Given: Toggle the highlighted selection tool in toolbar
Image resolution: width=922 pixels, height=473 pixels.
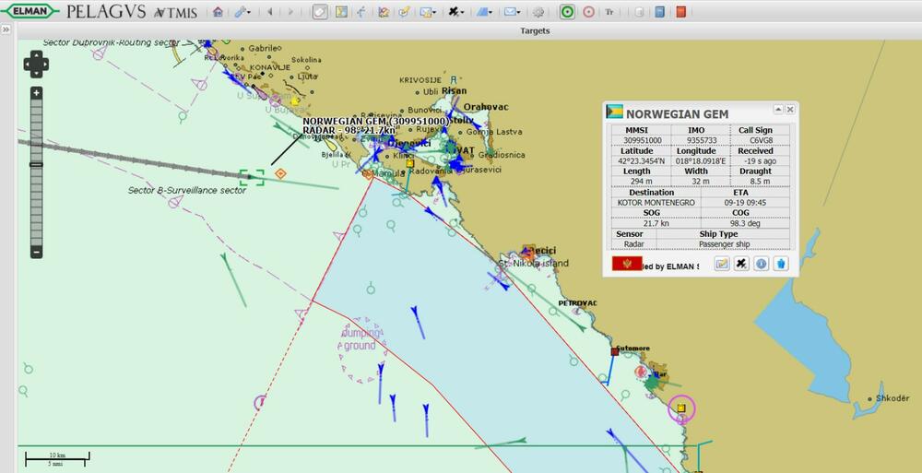Looking at the screenshot, I should point(319,12).
